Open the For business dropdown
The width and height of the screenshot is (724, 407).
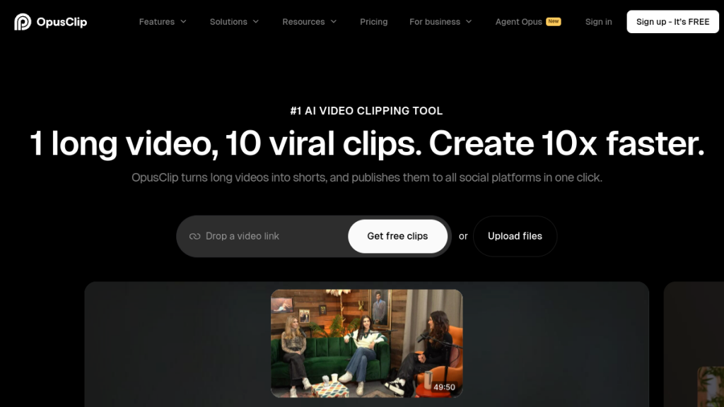tap(440, 22)
